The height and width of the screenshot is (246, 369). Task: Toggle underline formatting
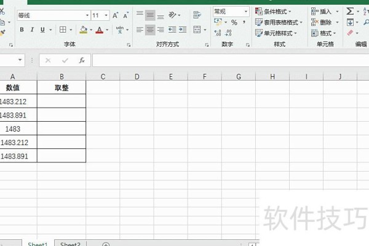(42, 30)
